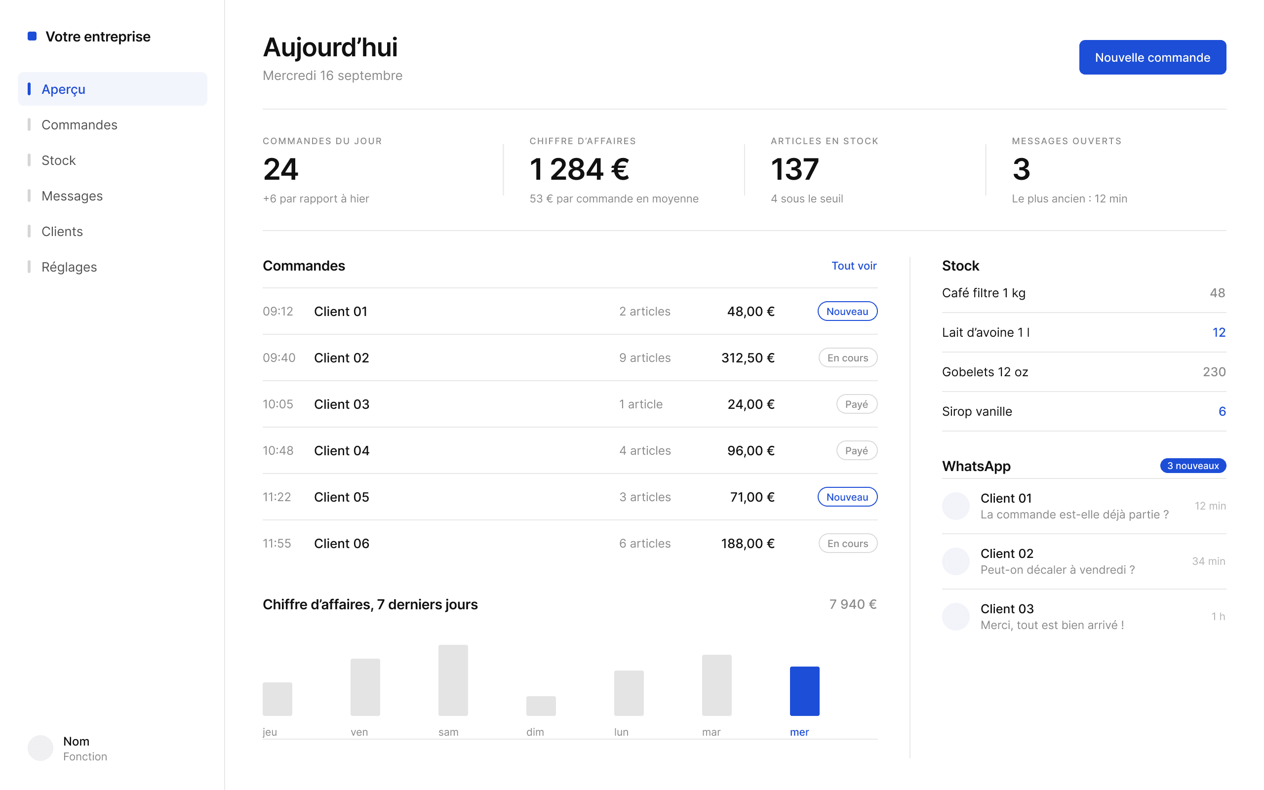Open Messages in the sidebar
The width and height of the screenshot is (1264, 790).
tap(112, 196)
